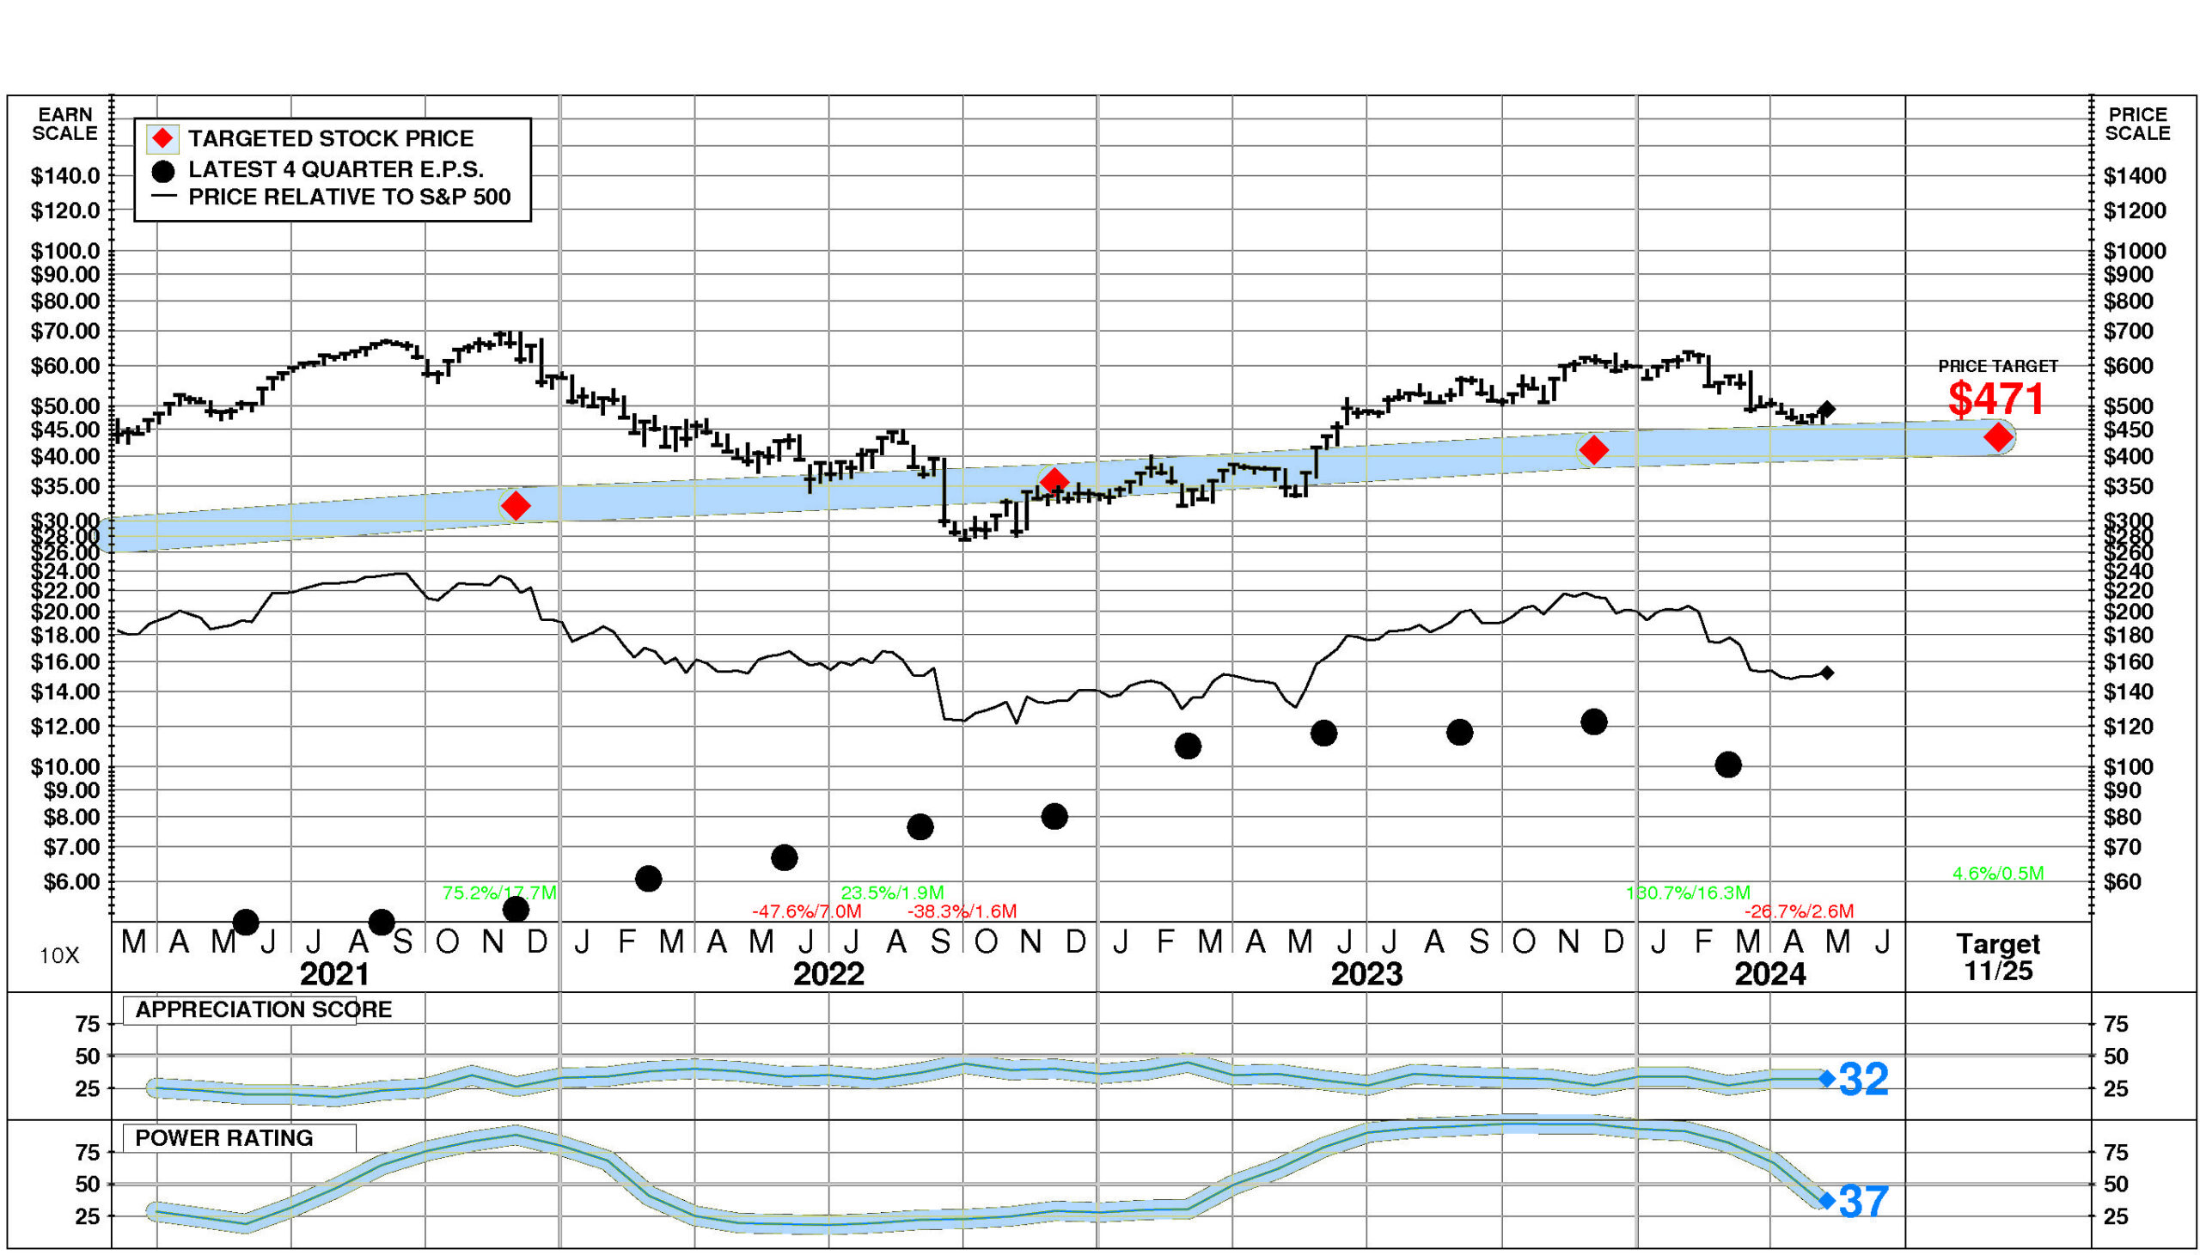Click the black circle legend icon for E.P.S.
The width and height of the screenshot is (2200, 1255).
pos(163,171)
